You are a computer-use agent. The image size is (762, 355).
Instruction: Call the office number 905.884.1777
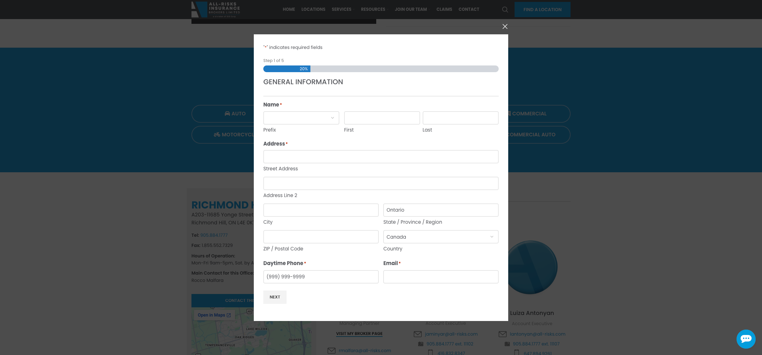tap(214, 235)
